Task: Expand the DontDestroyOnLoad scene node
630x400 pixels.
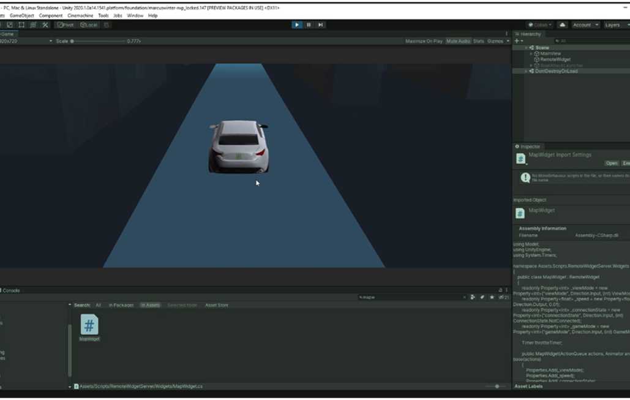Action: point(526,71)
